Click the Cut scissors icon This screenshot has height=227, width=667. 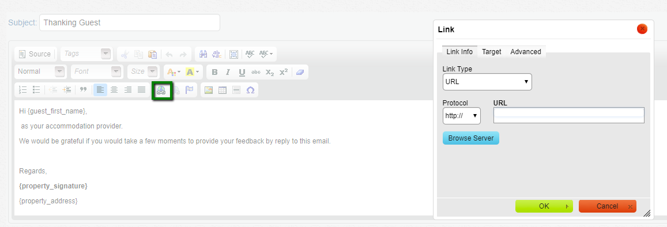coord(125,54)
